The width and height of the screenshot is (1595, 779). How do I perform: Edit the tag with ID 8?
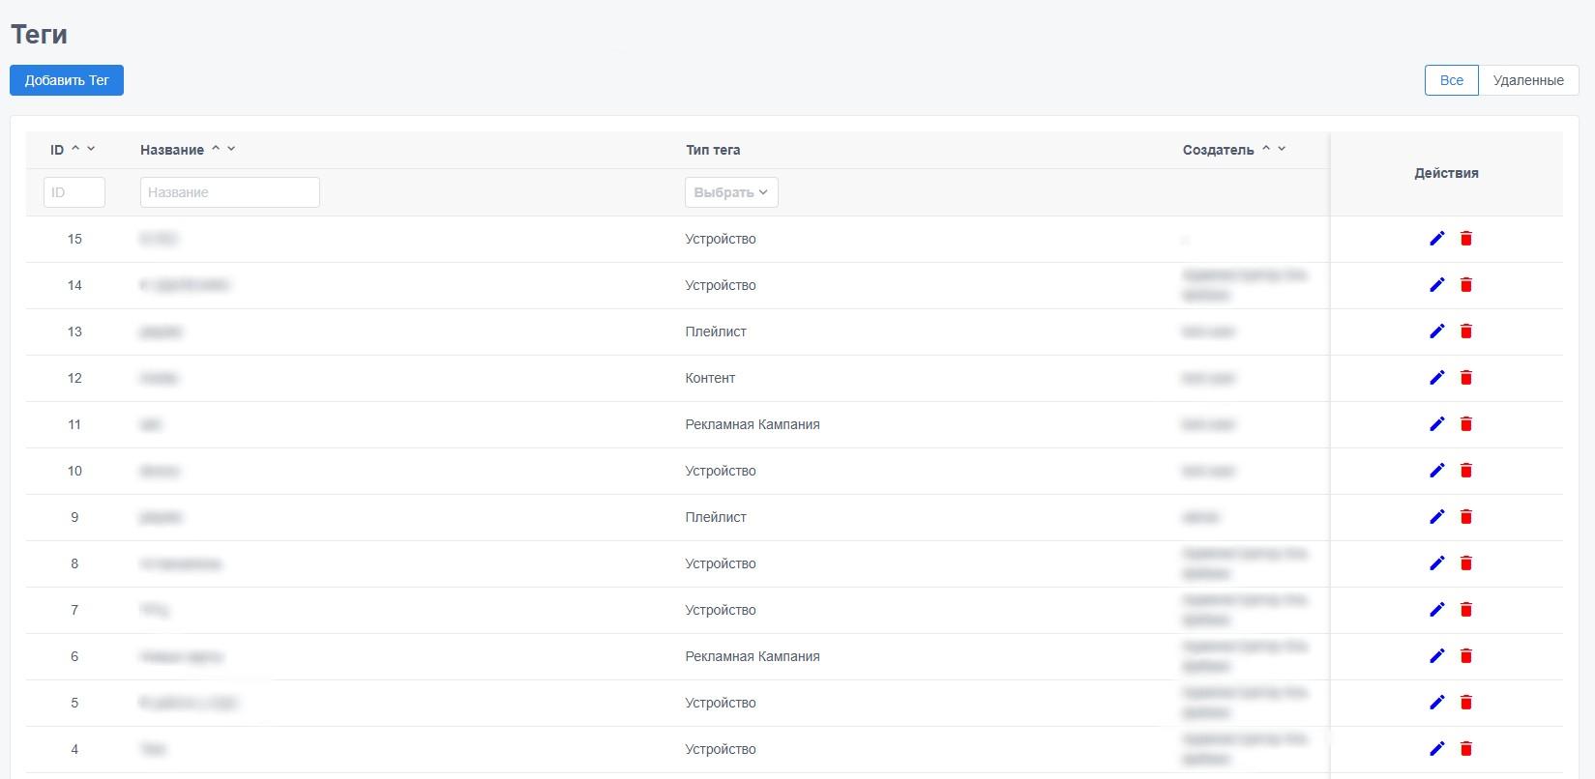1437,563
